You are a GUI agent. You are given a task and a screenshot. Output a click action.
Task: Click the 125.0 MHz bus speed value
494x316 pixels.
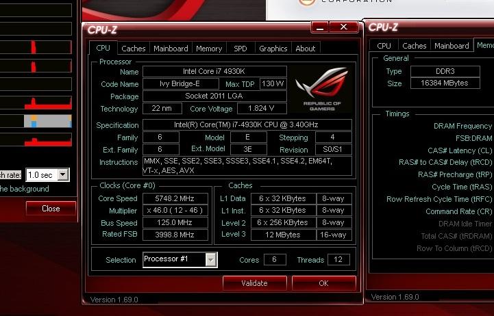point(175,222)
